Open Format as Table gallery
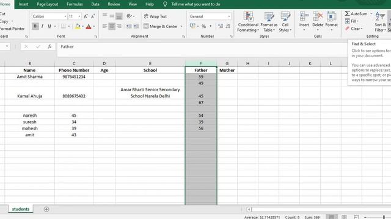 coord(269,22)
